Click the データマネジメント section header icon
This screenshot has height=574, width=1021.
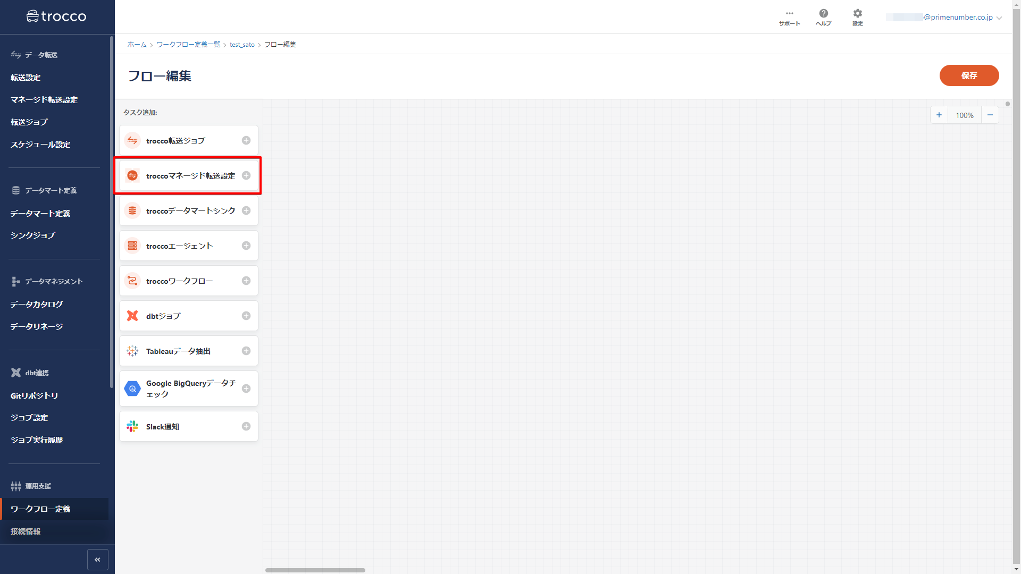(16, 281)
